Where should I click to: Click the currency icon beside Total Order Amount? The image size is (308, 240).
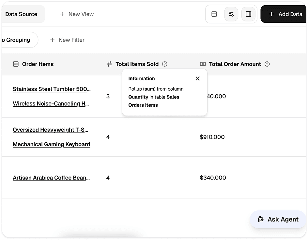tap(203, 64)
